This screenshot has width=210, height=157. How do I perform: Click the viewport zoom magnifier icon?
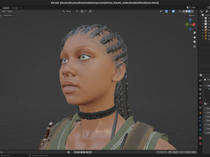(x=194, y=33)
